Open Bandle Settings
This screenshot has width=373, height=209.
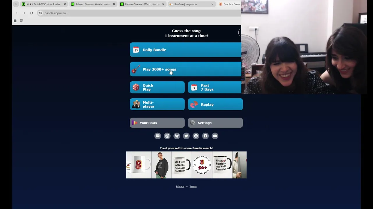[x=215, y=123]
